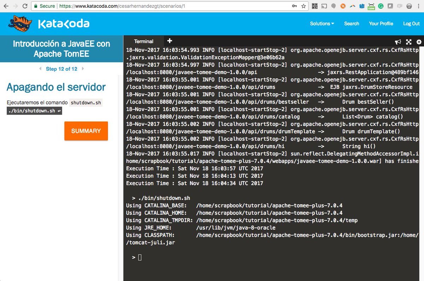Viewport: 424px width, 281px height.
Task: Click the 'Using CATALINA_TMPDIR:' terminal line
Action: (x=242, y=220)
